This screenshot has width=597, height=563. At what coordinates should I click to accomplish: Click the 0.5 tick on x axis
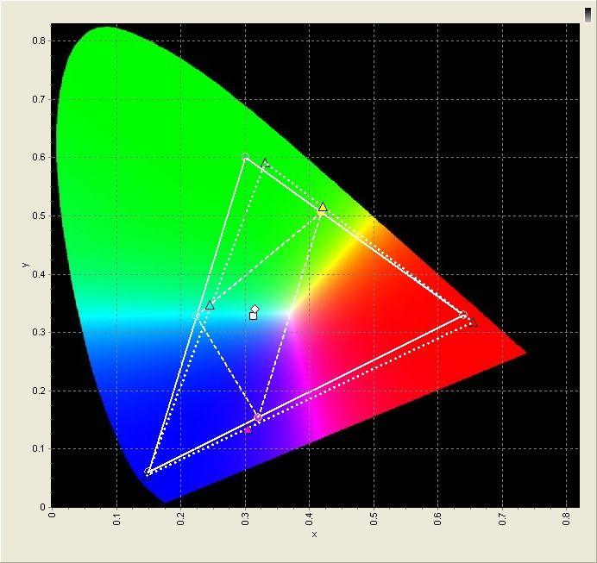[374, 519]
